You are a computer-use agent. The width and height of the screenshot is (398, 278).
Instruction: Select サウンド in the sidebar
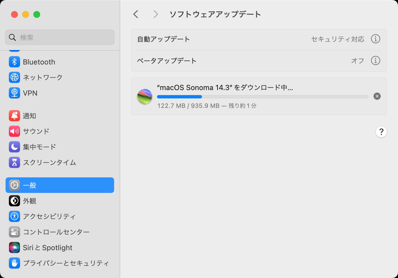tap(60, 131)
